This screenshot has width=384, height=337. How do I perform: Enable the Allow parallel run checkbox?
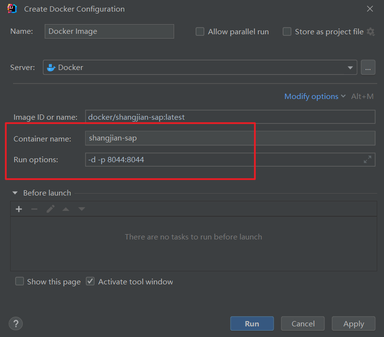click(x=200, y=31)
